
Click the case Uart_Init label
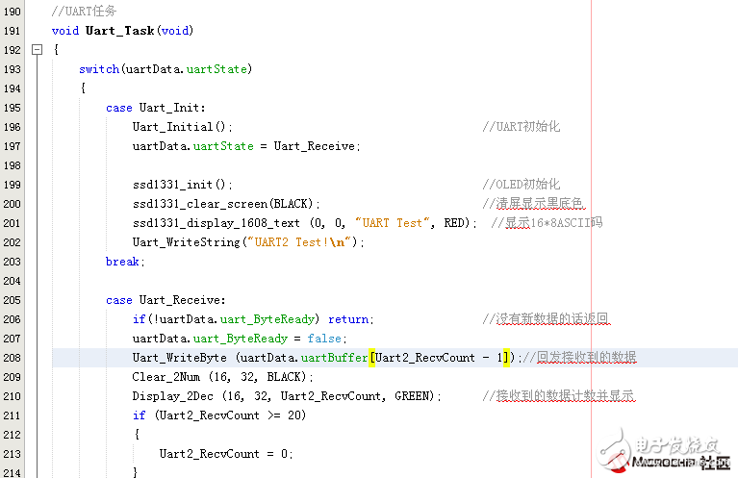(x=156, y=108)
